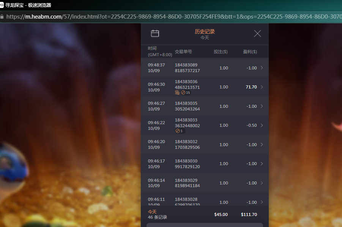The height and width of the screenshot is (227, 342).
Task: Click the lock icon in the address bar
Action: [2, 17]
